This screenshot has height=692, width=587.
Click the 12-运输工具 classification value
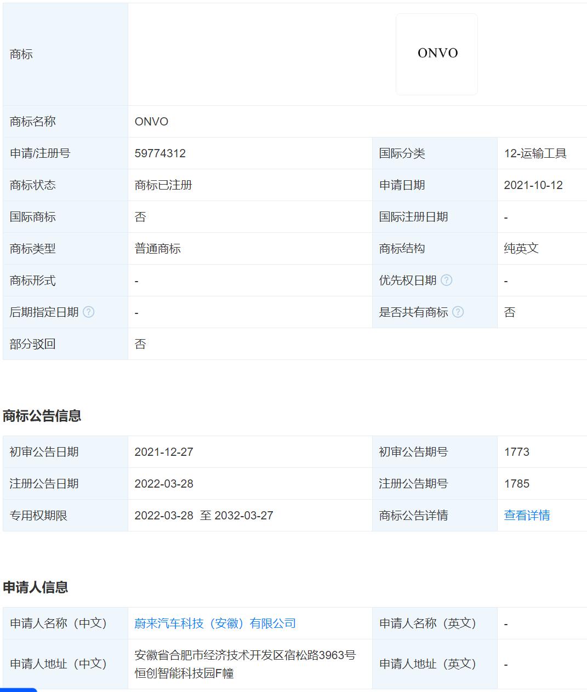(535, 153)
